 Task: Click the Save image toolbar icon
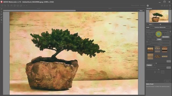coord(8,6)
